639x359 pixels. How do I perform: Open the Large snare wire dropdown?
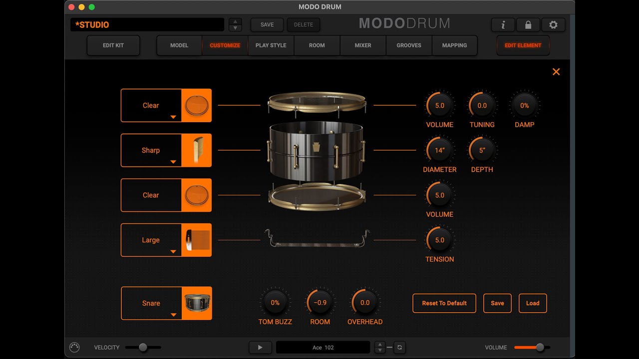[x=151, y=240]
